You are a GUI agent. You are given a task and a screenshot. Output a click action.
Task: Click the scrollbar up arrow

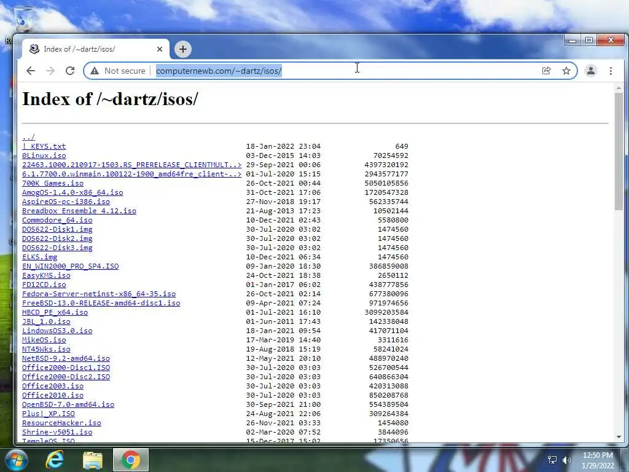click(x=619, y=88)
